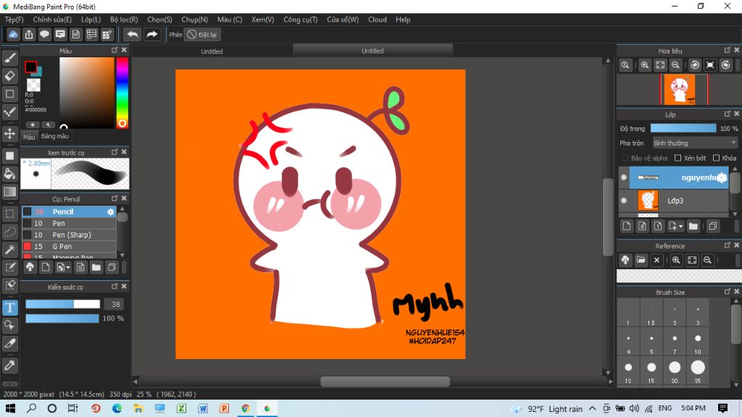Open the Pha trộn blend mode dropdown
Viewport: 742px width, 417px height.
click(694, 143)
